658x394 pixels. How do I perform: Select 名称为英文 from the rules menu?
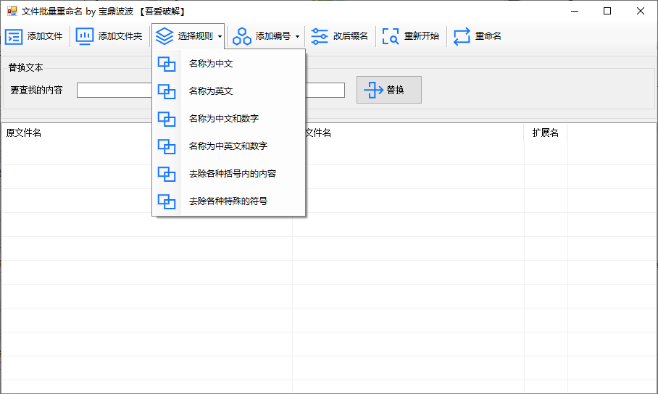pyautogui.click(x=210, y=91)
